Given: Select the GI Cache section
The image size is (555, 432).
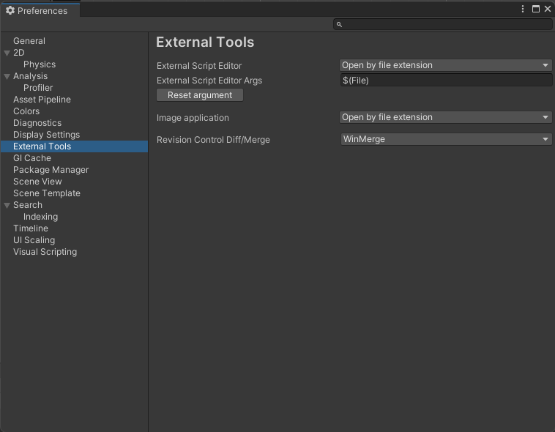Looking at the screenshot, I should (32, 158).
